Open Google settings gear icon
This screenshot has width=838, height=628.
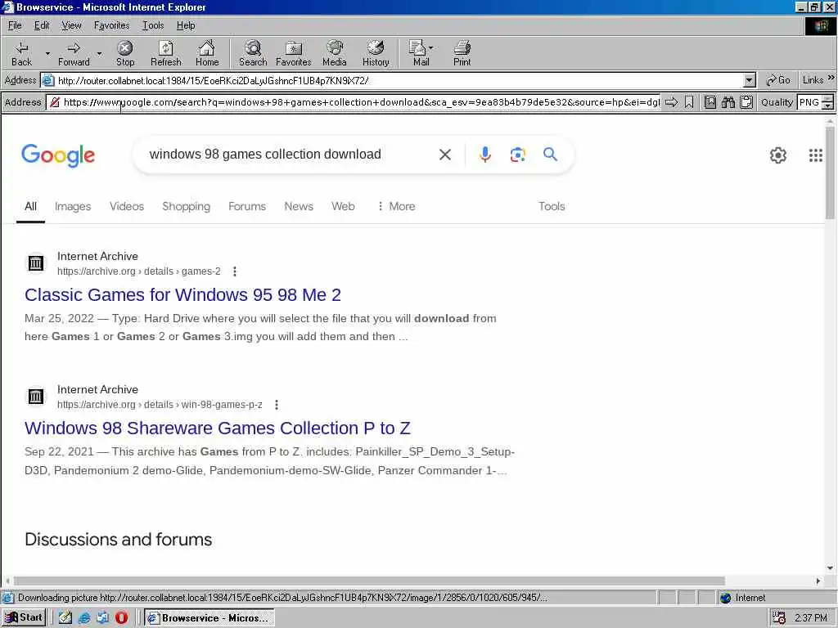click(777, 155)
